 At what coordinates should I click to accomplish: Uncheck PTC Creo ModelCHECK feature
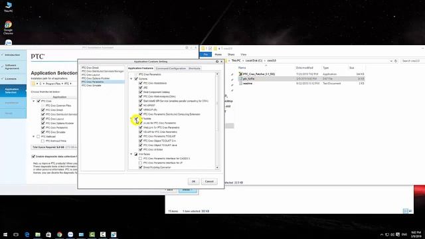[140, 83]
